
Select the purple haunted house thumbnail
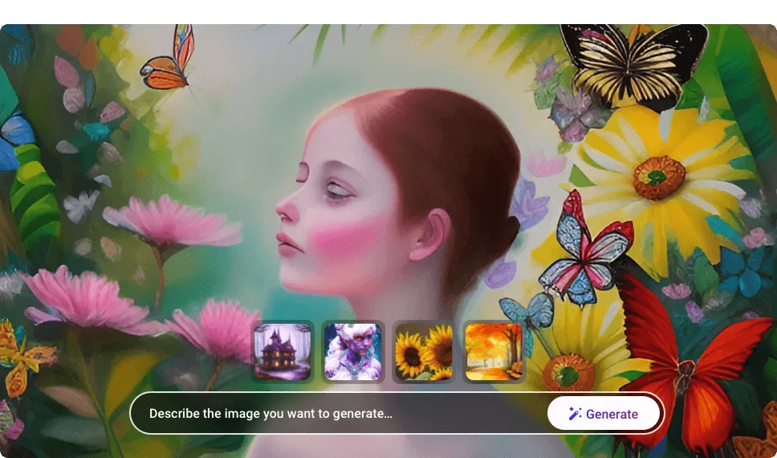pos(283,352)
